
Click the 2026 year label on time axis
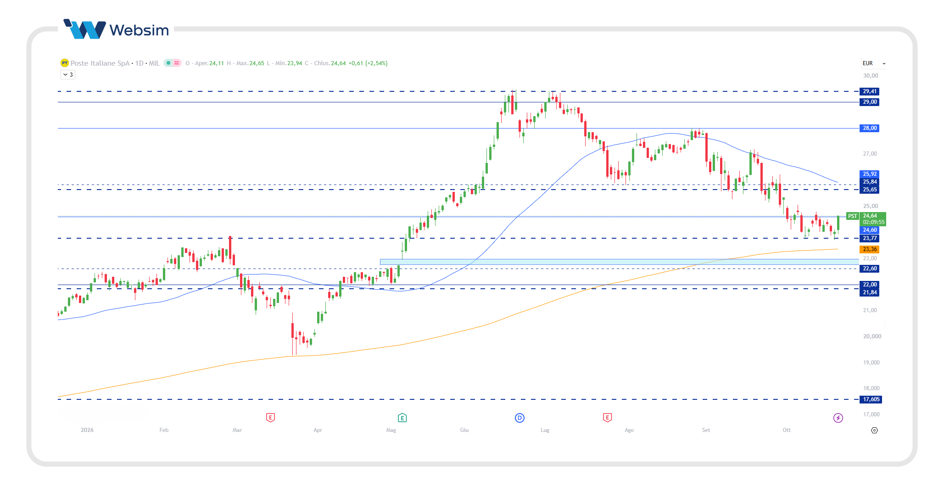point(87,430)
